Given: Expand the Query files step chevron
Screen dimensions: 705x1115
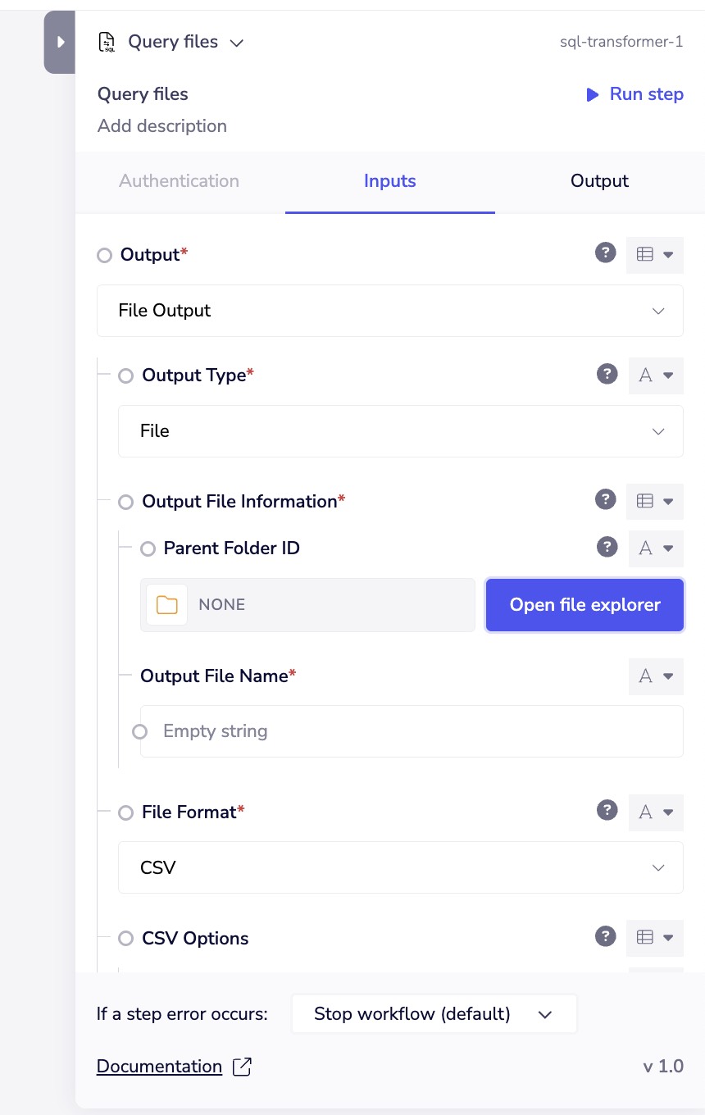Looking at the screenshot, I should pyautogui.click(x=236, y=43).
